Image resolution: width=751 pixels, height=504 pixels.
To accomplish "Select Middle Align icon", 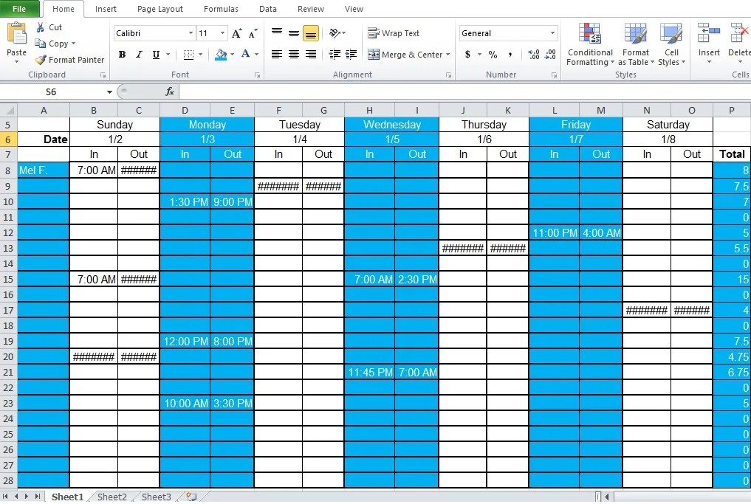I will [x=294, y=33].
